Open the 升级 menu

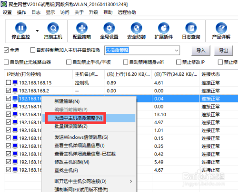point(94,12)
